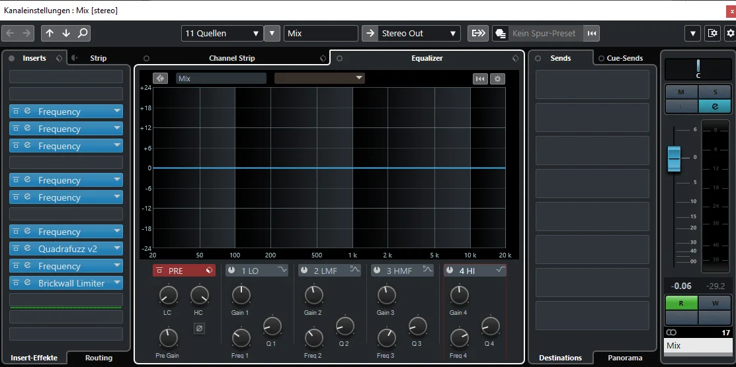Open the channel search magnifier
Image resolution: width=736 pixels, height=367 pixels.
83,33
